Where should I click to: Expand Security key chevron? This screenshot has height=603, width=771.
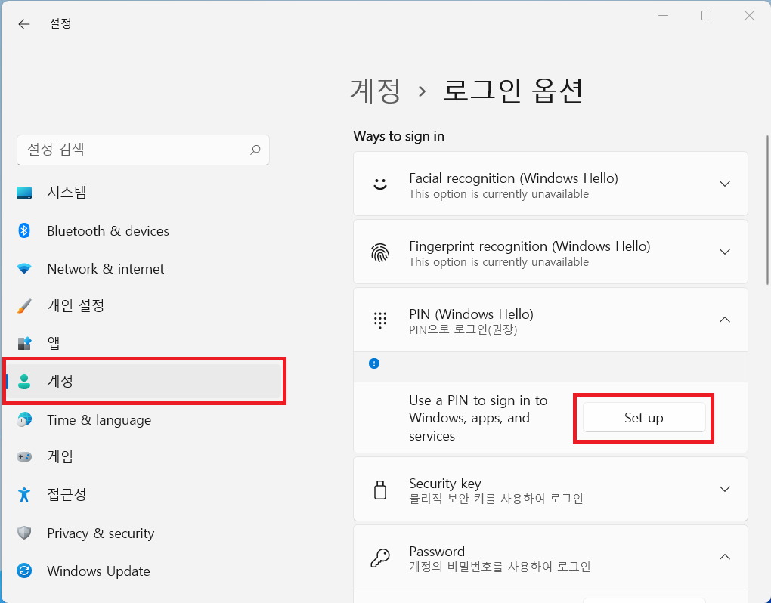pyautogui.click(x=724, y=489)
